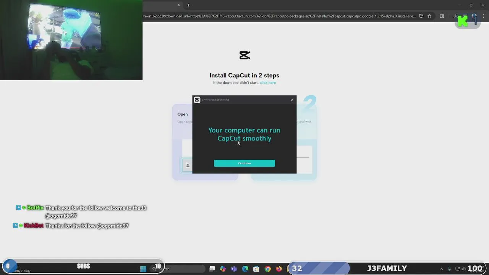Click the microphone icon in the system tray
The width and height of the screenshot is (489, 275).
tap(449, 269)
